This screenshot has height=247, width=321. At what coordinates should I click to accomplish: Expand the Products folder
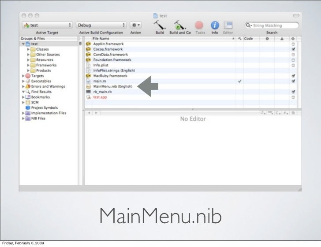[x=28, y=70]
